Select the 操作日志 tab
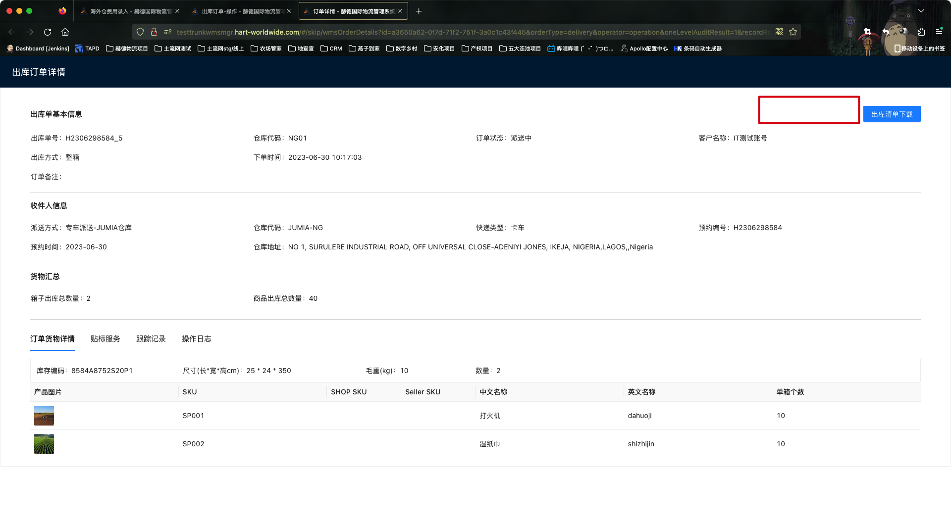Screen dimensions: 951x522 196,339
